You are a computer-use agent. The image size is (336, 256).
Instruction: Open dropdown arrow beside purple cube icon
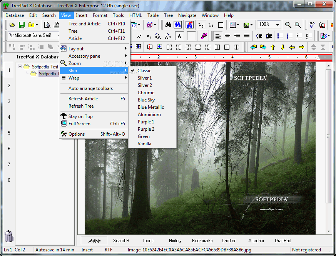pyautogui.click(x=155, y=25)
